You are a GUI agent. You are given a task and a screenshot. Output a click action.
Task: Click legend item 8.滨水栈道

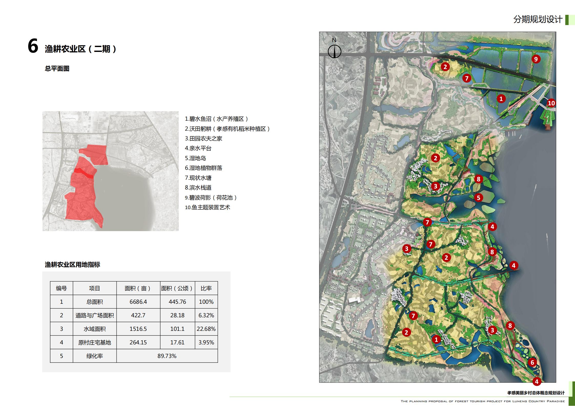pyautogui.click(x=198, y=188)
